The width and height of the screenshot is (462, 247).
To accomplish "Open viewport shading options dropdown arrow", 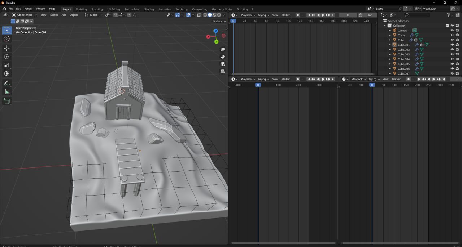I will click(224, 15).
